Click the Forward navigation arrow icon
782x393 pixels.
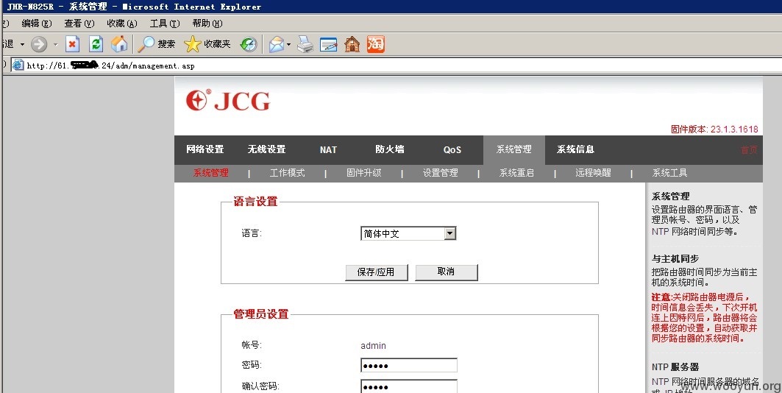39,44
